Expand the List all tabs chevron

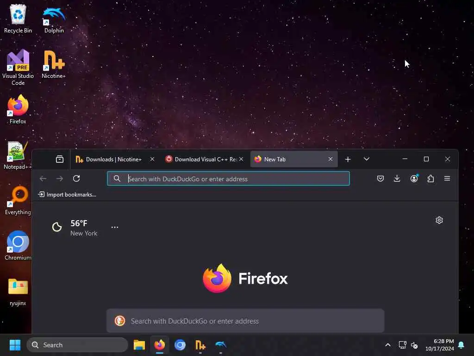pos(367,159)
